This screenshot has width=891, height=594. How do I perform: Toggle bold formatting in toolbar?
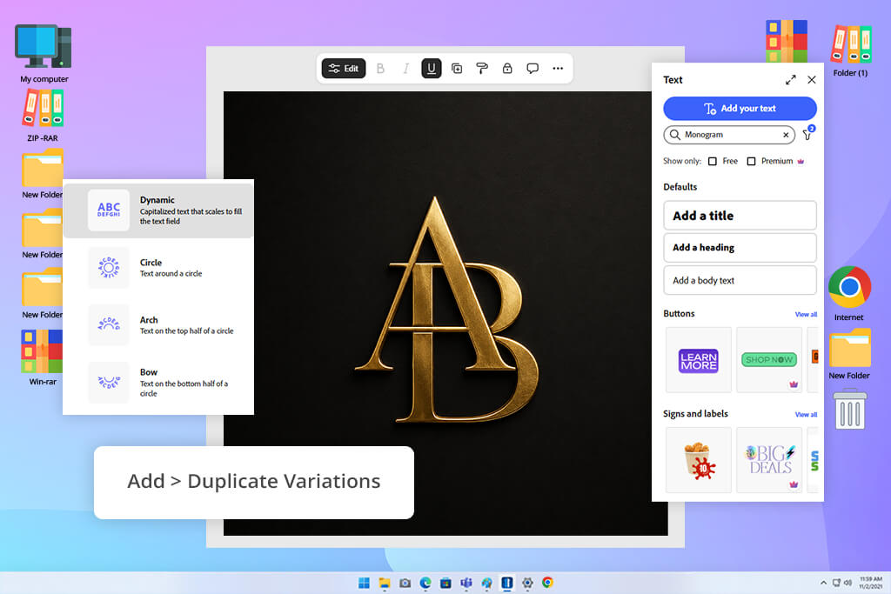pyautogui.click(x=380, y=69)
